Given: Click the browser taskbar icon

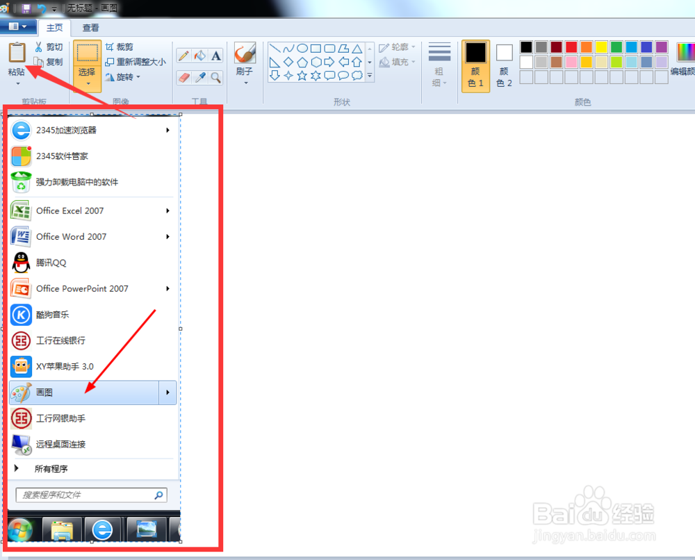Looking at the screenshot, I should 102,529.
